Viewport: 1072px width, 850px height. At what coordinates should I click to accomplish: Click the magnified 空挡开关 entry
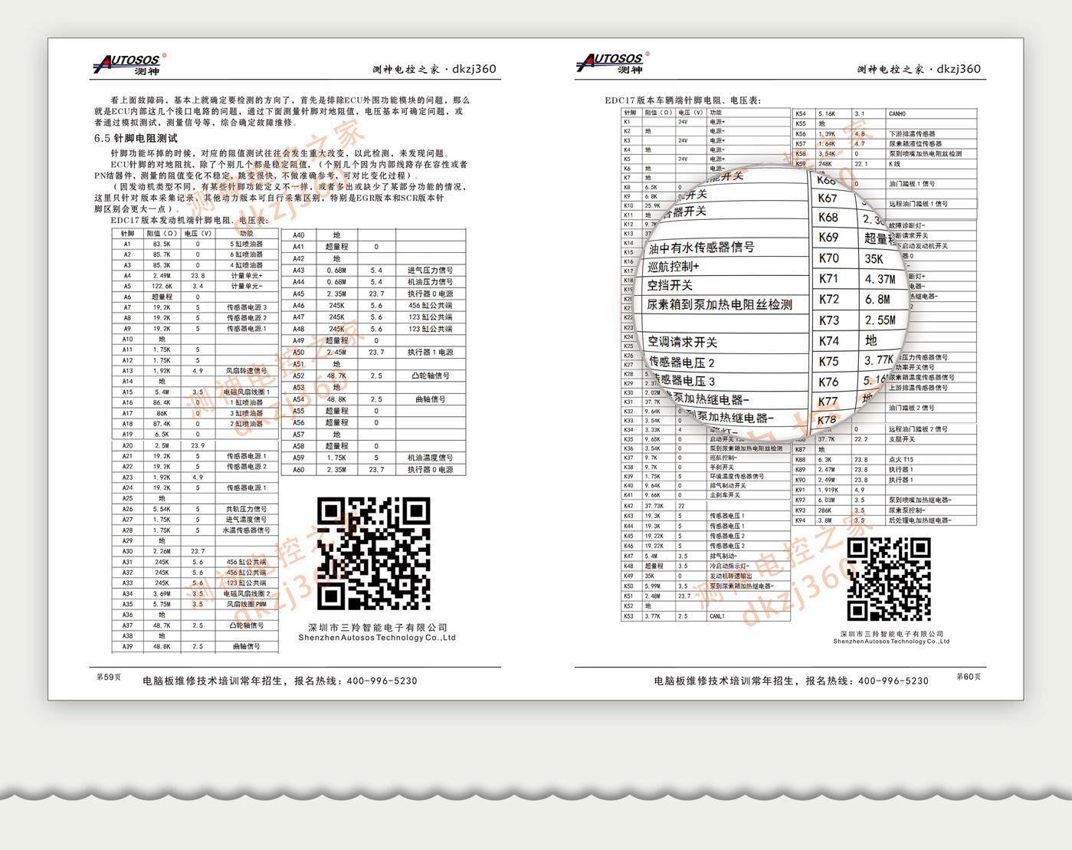click(x=670, y=285)
